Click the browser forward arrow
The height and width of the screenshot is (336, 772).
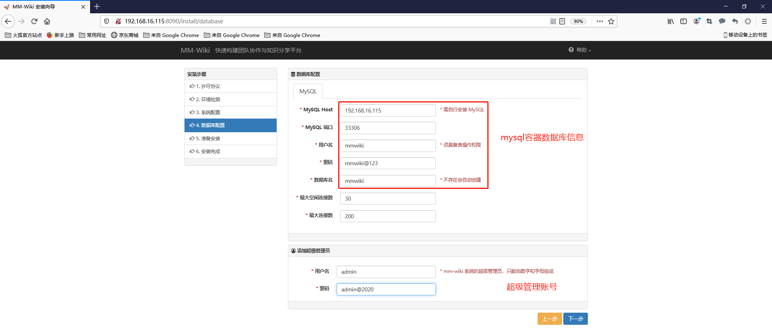coord(21,21)
